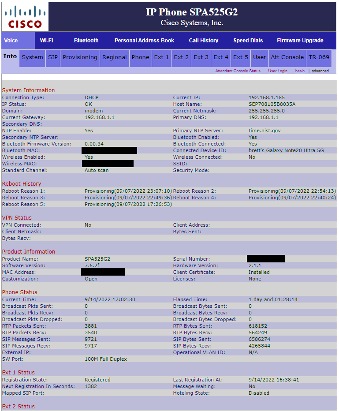This screenshot has height=411, width=339.
Task: Click the Current IP value 192.168.1.185
Action: tap(266, 97)
